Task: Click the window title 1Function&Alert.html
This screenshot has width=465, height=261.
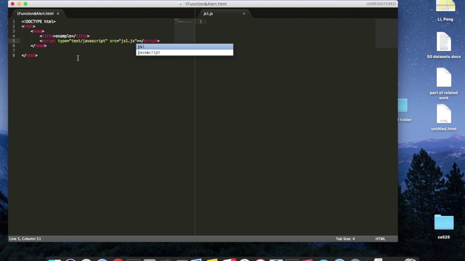Action: pyautogui.click(x=206, y=4)
